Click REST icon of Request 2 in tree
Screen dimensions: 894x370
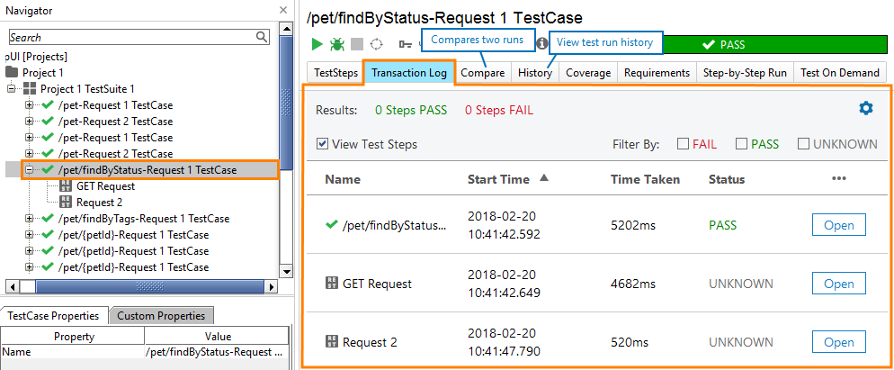click(x=66, y=203)
